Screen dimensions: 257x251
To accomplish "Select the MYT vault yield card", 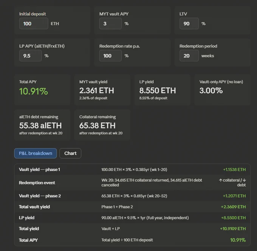I will click(x=102, y=90).
